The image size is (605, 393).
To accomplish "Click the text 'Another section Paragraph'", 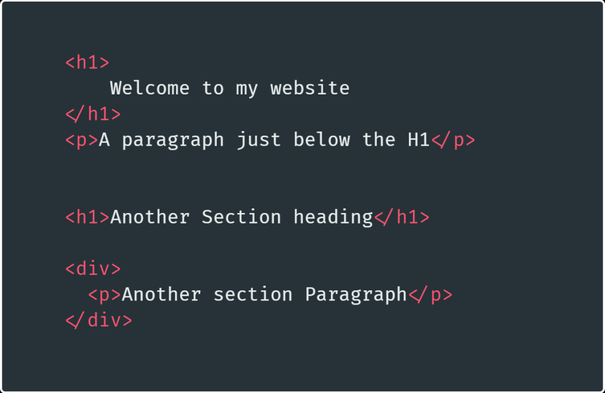I will pyautogui.click(x=264, y=295).
